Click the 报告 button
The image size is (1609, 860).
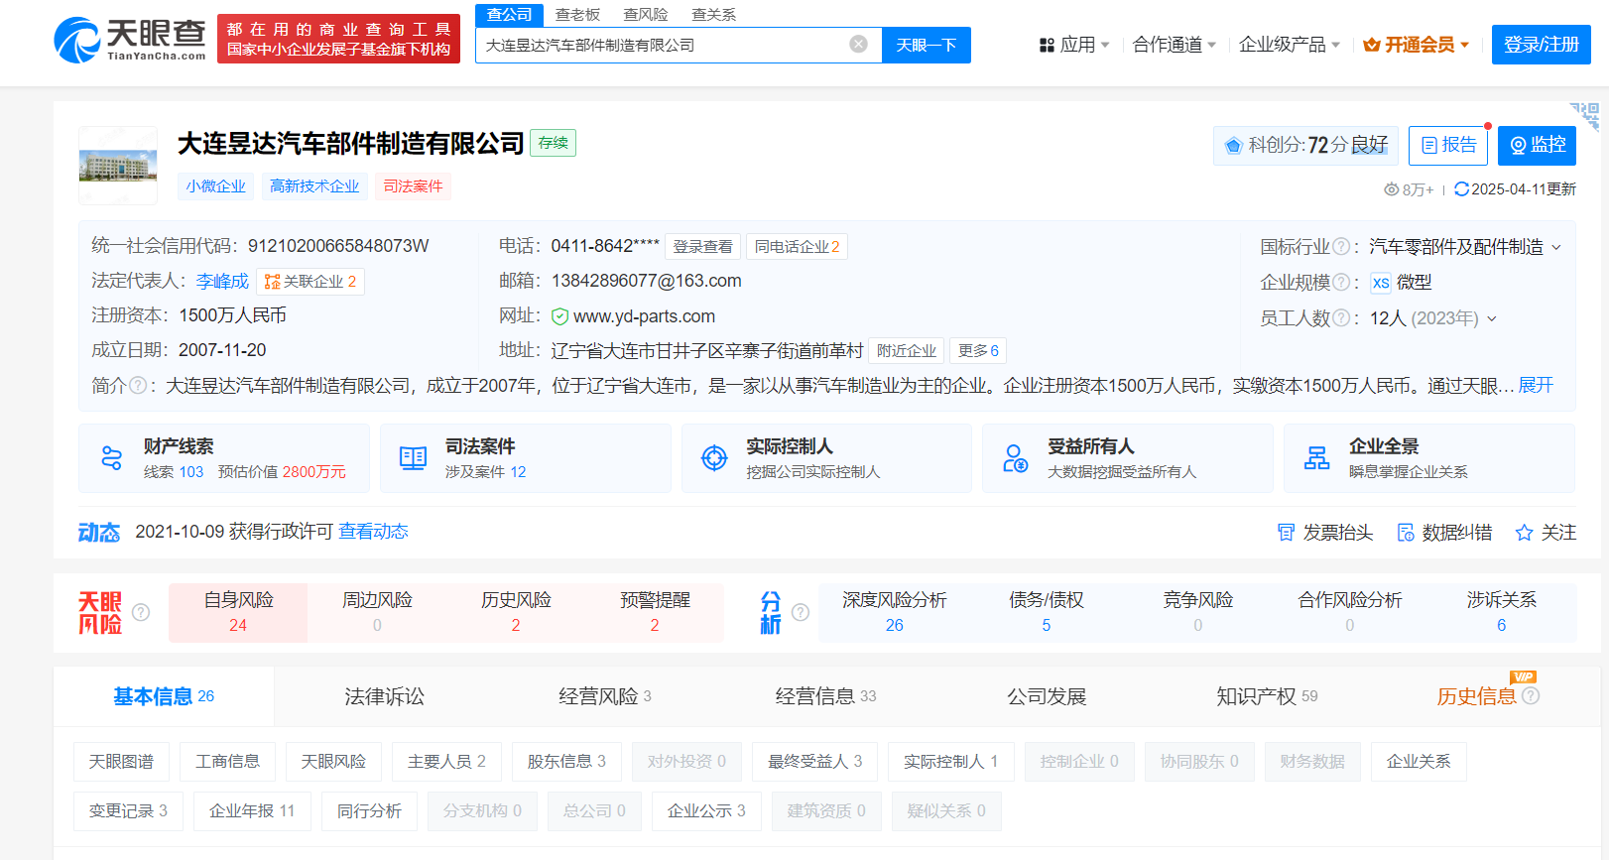(x=1448, y=145)
